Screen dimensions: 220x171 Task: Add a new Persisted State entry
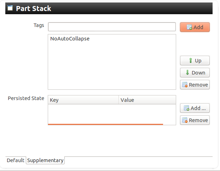pyautogui.click(x=195, y=108)
